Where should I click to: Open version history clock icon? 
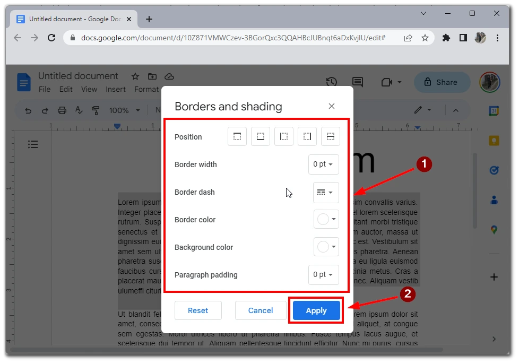click(332, 82)
